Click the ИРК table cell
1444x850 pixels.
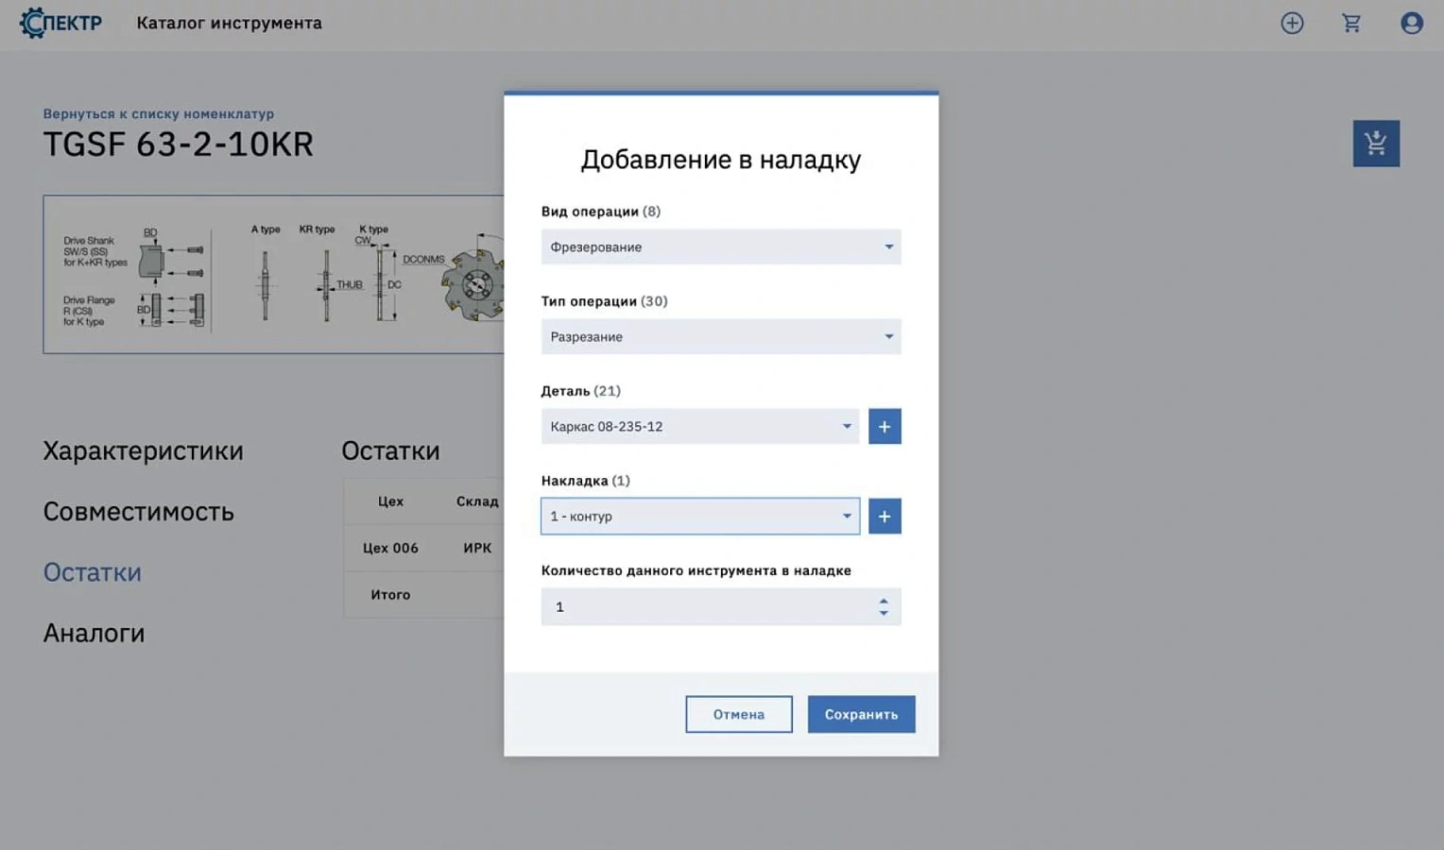(477, 548)
